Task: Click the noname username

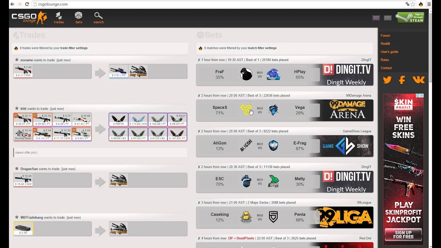Action: click(x=27, y=60)
